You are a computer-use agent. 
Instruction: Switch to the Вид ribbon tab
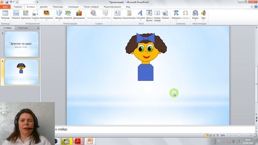click(128, 7)
